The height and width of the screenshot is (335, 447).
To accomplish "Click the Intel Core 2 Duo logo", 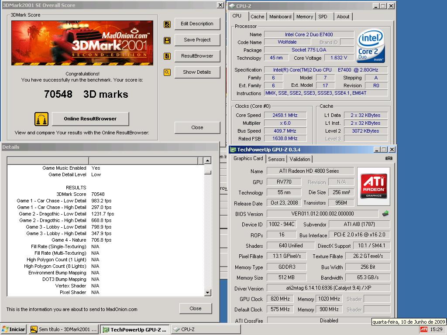I will 371,46.
